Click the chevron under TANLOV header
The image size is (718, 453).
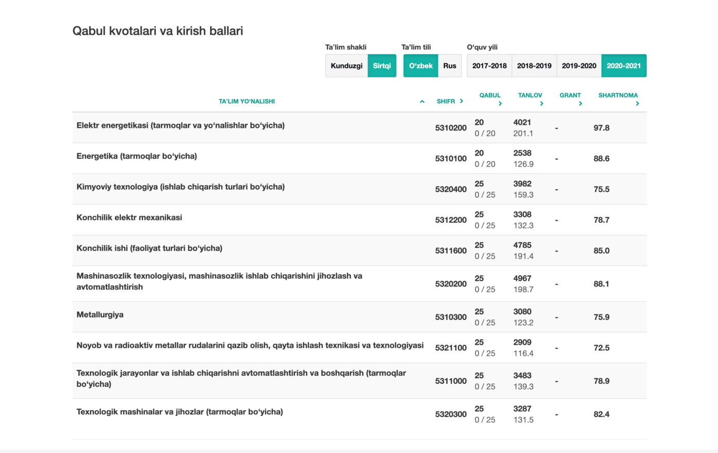pos(541,104)
